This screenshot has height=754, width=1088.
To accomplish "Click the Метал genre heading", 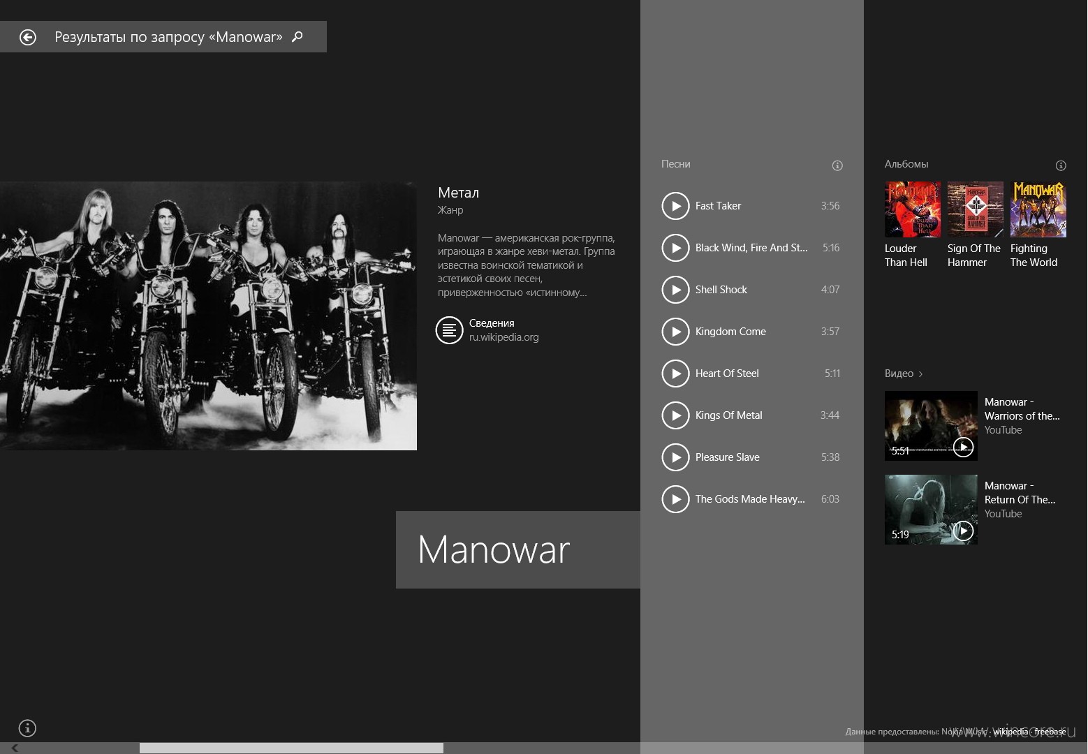I will click(x=458, y=193).
